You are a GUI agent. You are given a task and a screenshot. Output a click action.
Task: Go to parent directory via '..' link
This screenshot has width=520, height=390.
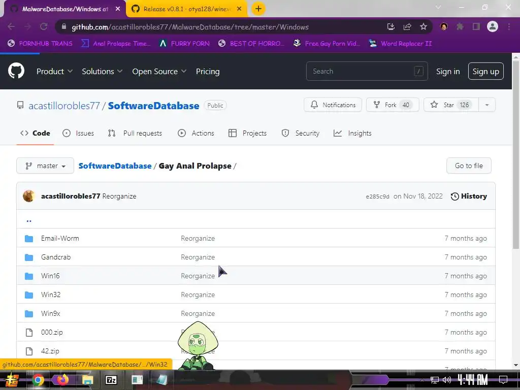(29, 220)
